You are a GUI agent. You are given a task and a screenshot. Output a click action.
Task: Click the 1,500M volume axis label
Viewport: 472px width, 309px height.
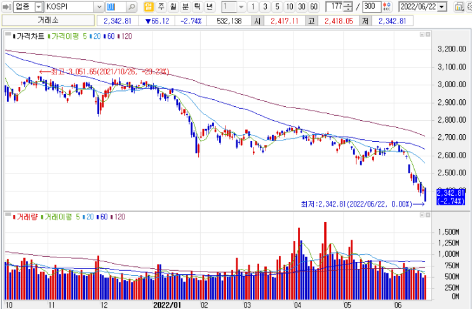(448, 232)
